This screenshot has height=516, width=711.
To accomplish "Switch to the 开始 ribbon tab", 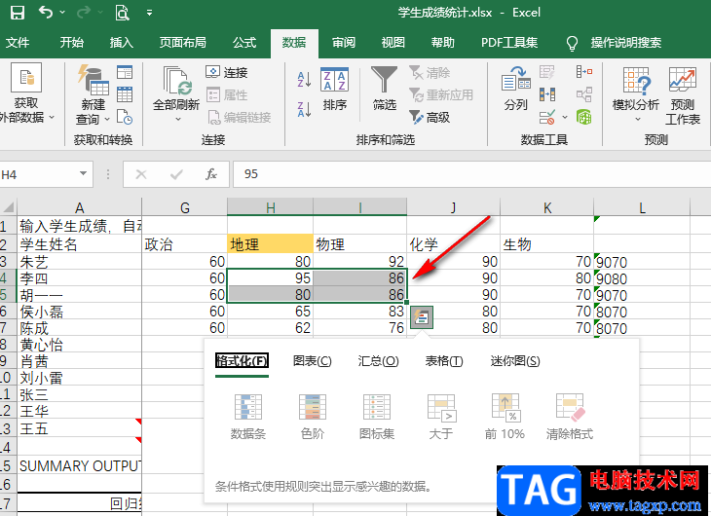I will 72,43.
